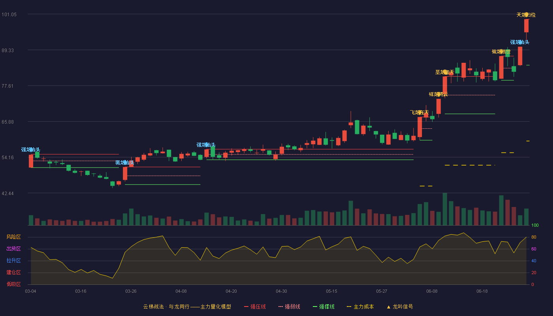Select the 强龙抬头 marker below 天龙归位

[x=520, y=42]
